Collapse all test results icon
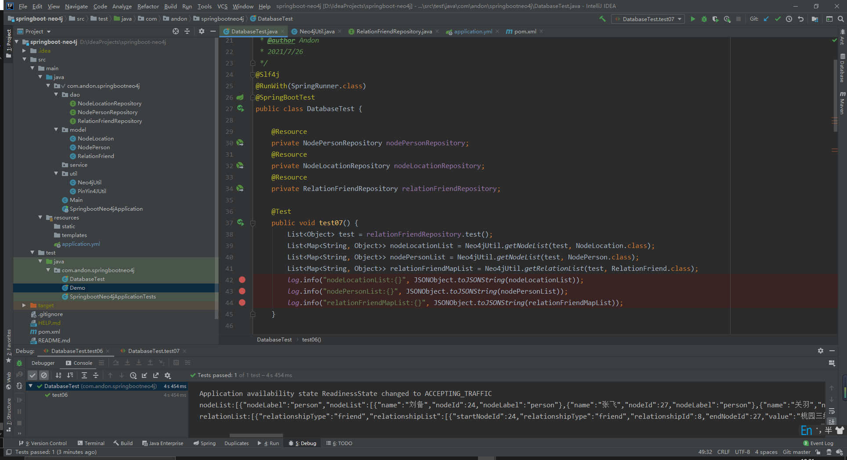 click(x=96, y=375)
